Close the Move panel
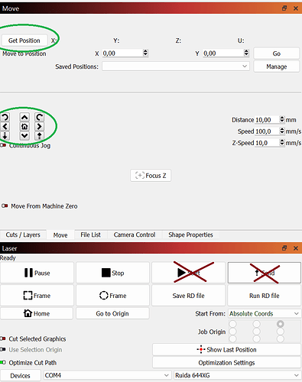The width and height of the screenshot is (302, 382). coord(296,8)
